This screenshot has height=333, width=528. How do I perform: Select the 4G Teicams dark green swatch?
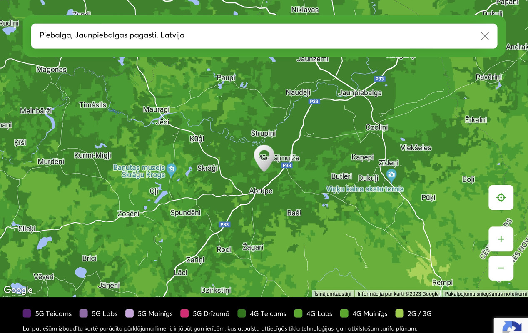(242, 313)
